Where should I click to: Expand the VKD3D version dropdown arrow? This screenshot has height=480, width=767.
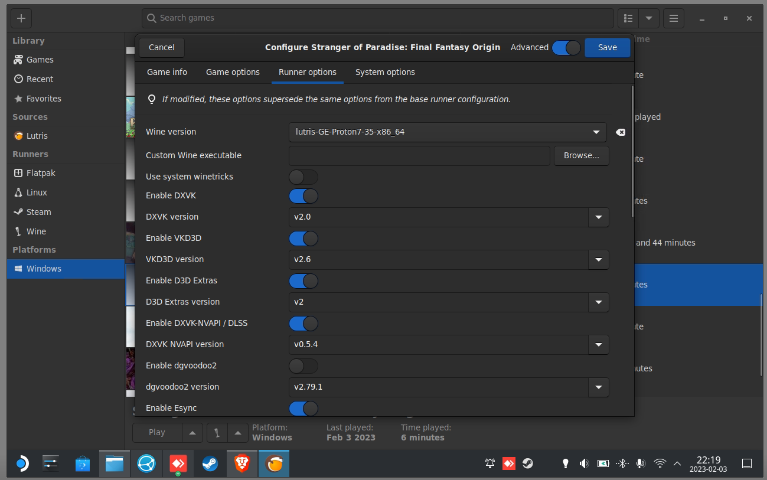point(598,260)
